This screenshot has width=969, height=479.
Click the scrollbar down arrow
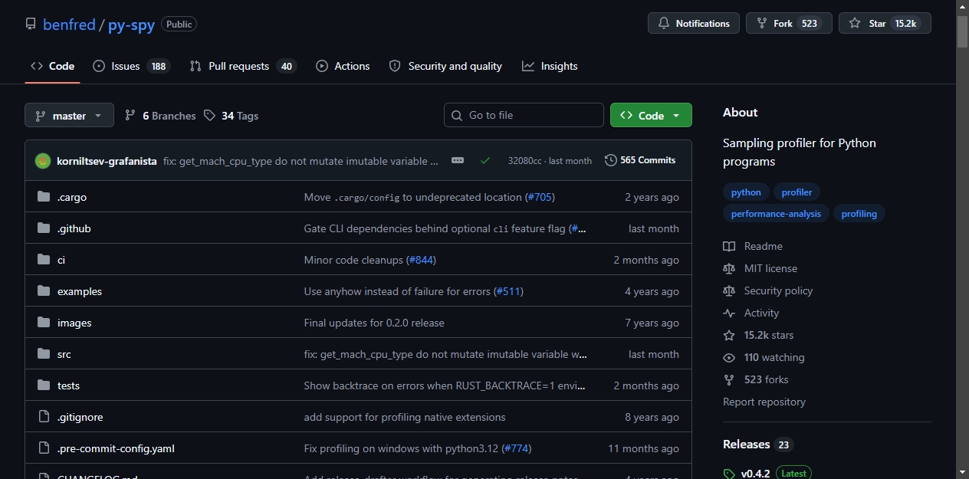(962, 472)
